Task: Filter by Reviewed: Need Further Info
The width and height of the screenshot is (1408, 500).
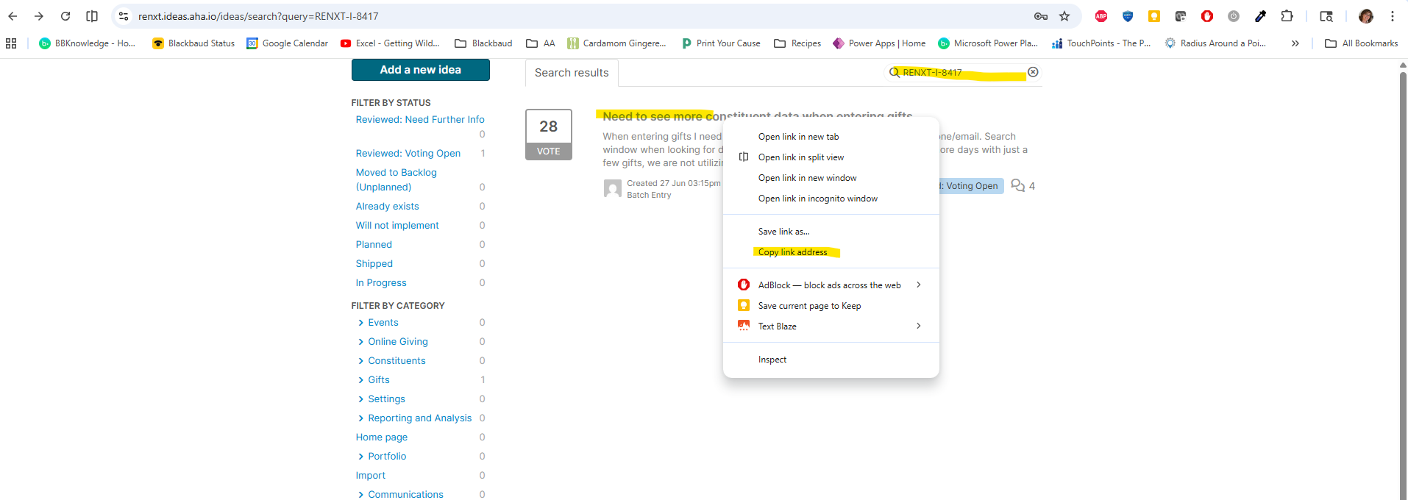Action: coord(420,120)
